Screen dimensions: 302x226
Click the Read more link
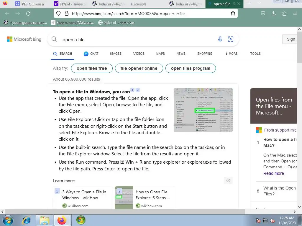[x=273, y=173]
